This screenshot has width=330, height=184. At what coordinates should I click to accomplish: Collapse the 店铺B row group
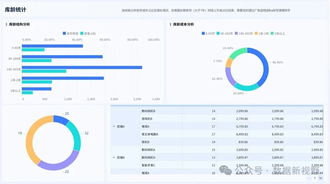(x=114, y=157)
